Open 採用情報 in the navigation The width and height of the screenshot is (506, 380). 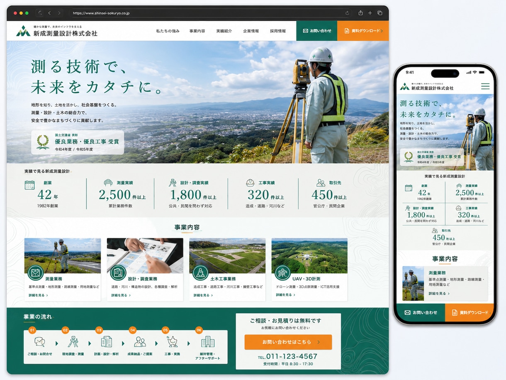(278, 31)
